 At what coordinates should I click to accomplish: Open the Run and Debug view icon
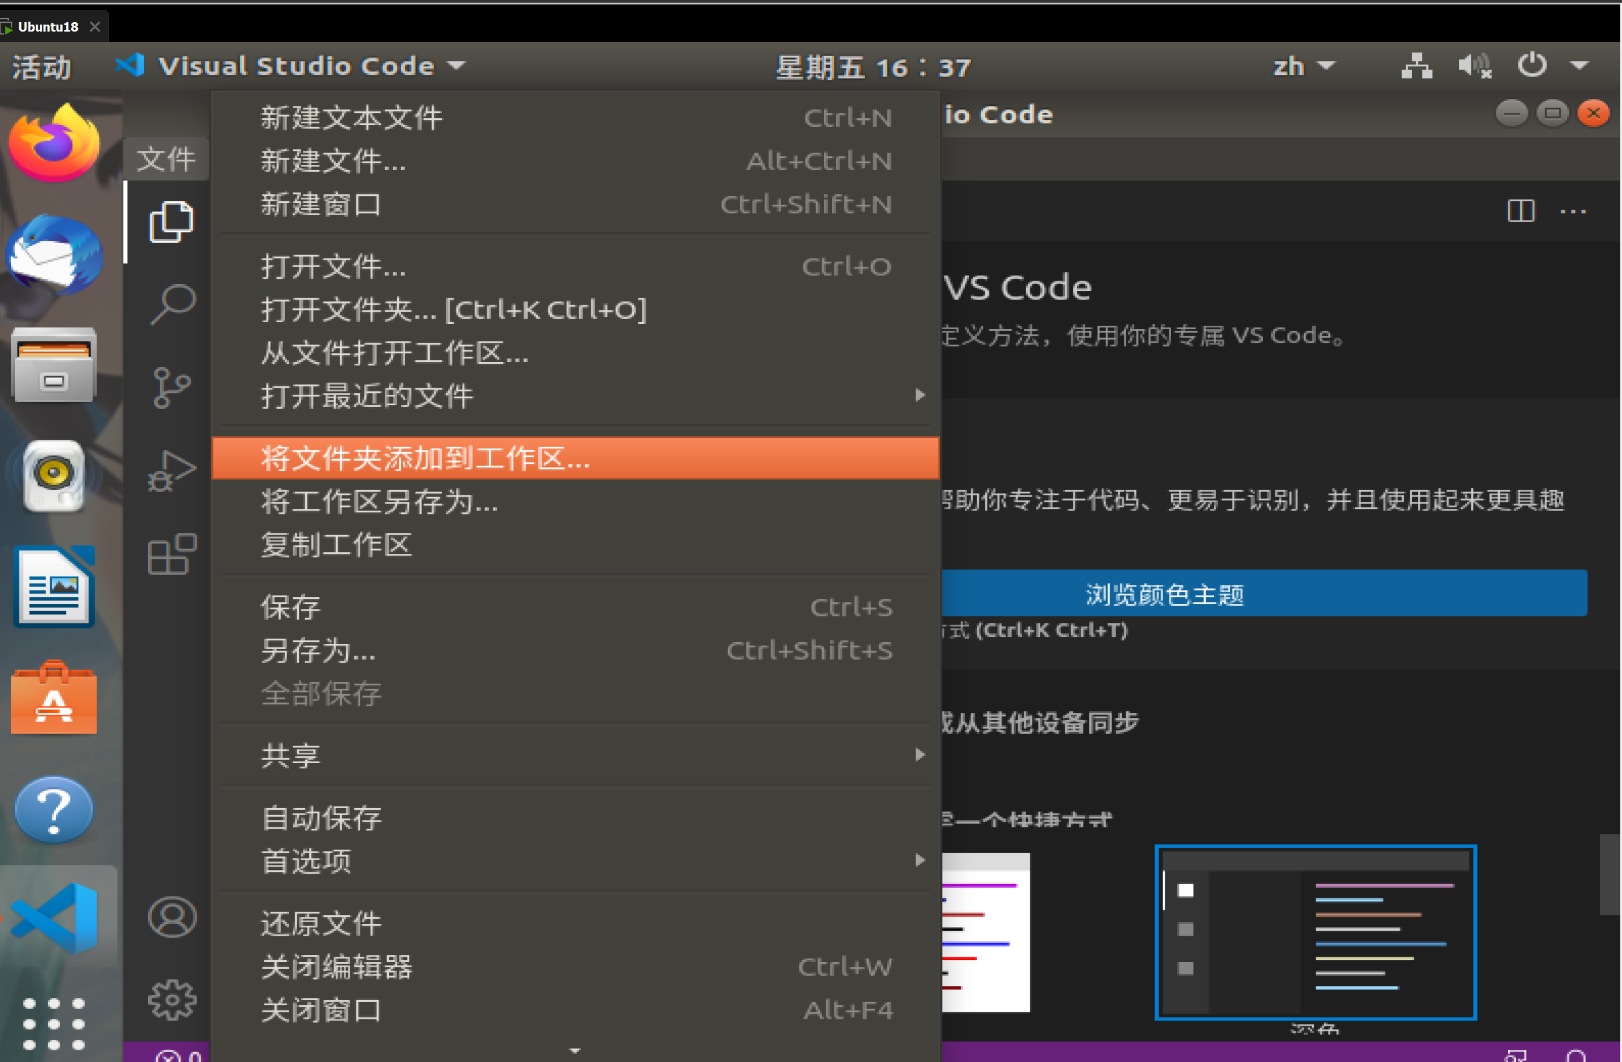(x=172, y=470)
